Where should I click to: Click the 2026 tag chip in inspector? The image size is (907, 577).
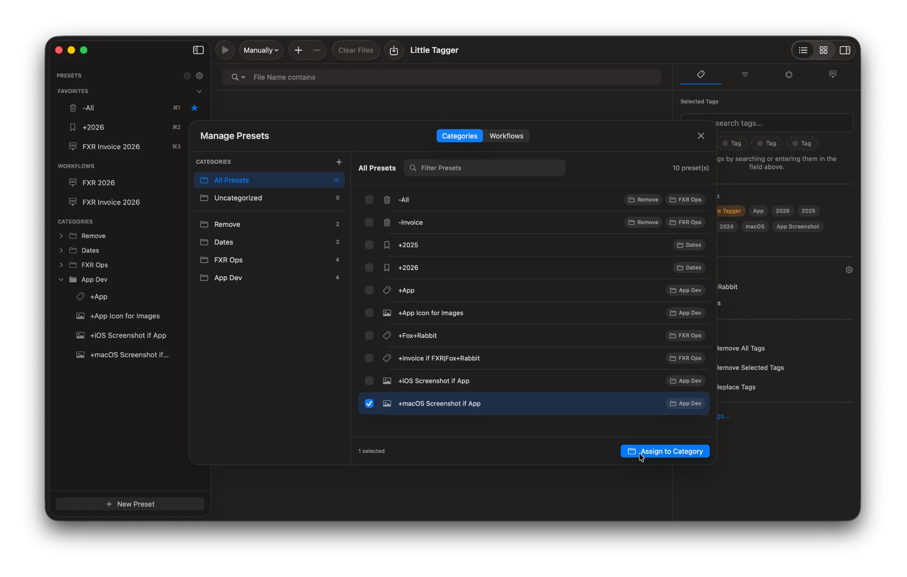click(782, 211)
